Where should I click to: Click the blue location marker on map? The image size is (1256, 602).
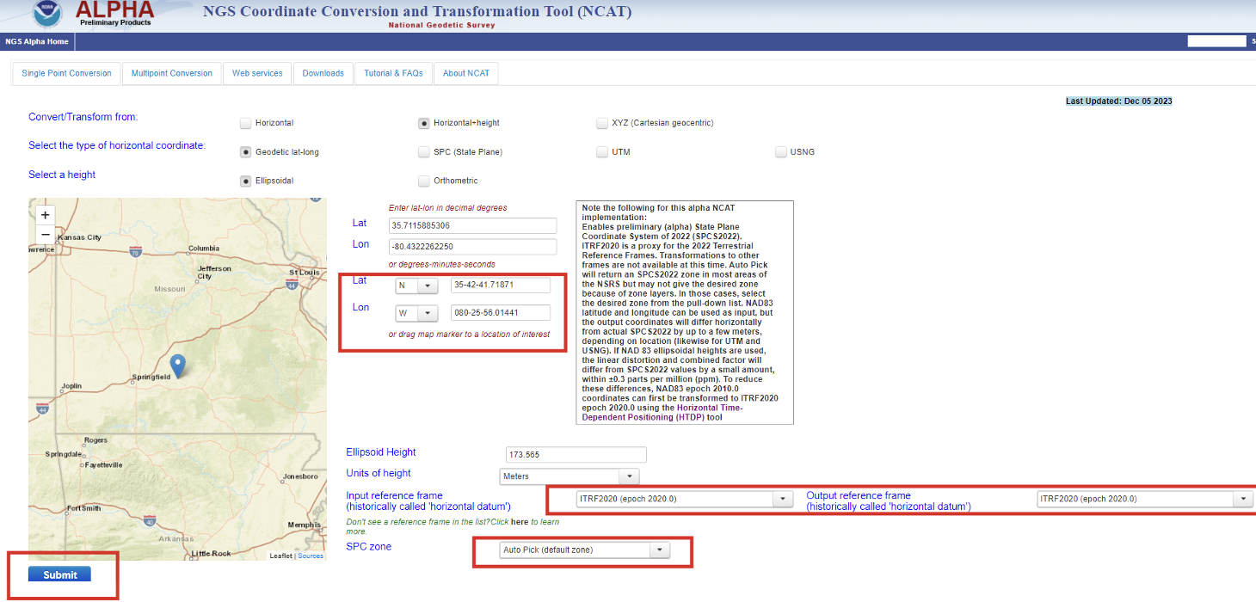coord(178,365)
